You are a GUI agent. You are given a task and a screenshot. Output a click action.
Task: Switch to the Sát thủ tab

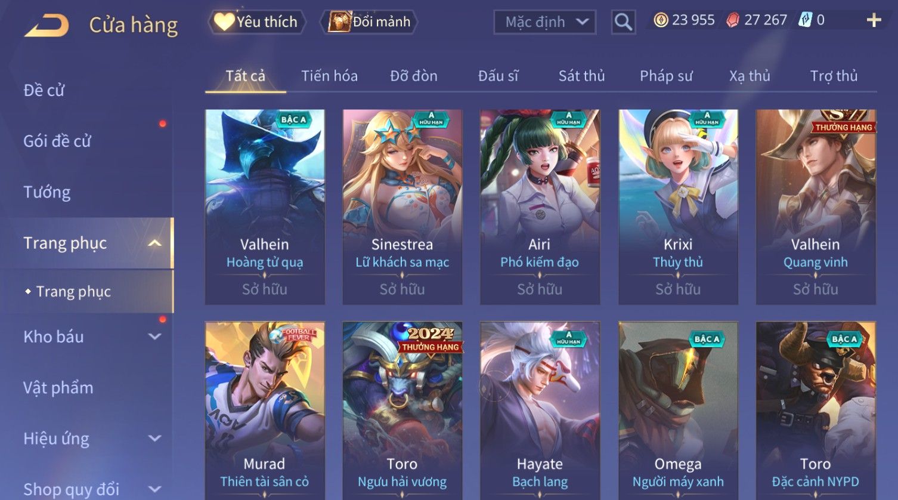(581, 76)
